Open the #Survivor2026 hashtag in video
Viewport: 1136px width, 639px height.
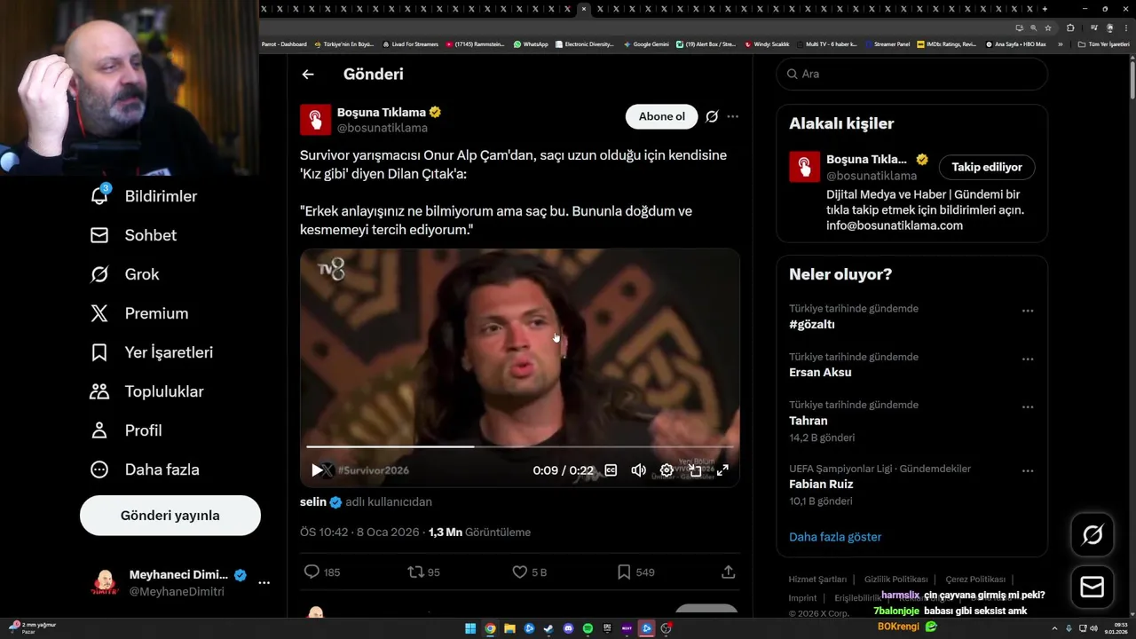click(x=374, y=470)
